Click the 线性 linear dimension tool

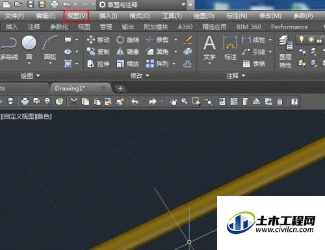pos(253,40)
